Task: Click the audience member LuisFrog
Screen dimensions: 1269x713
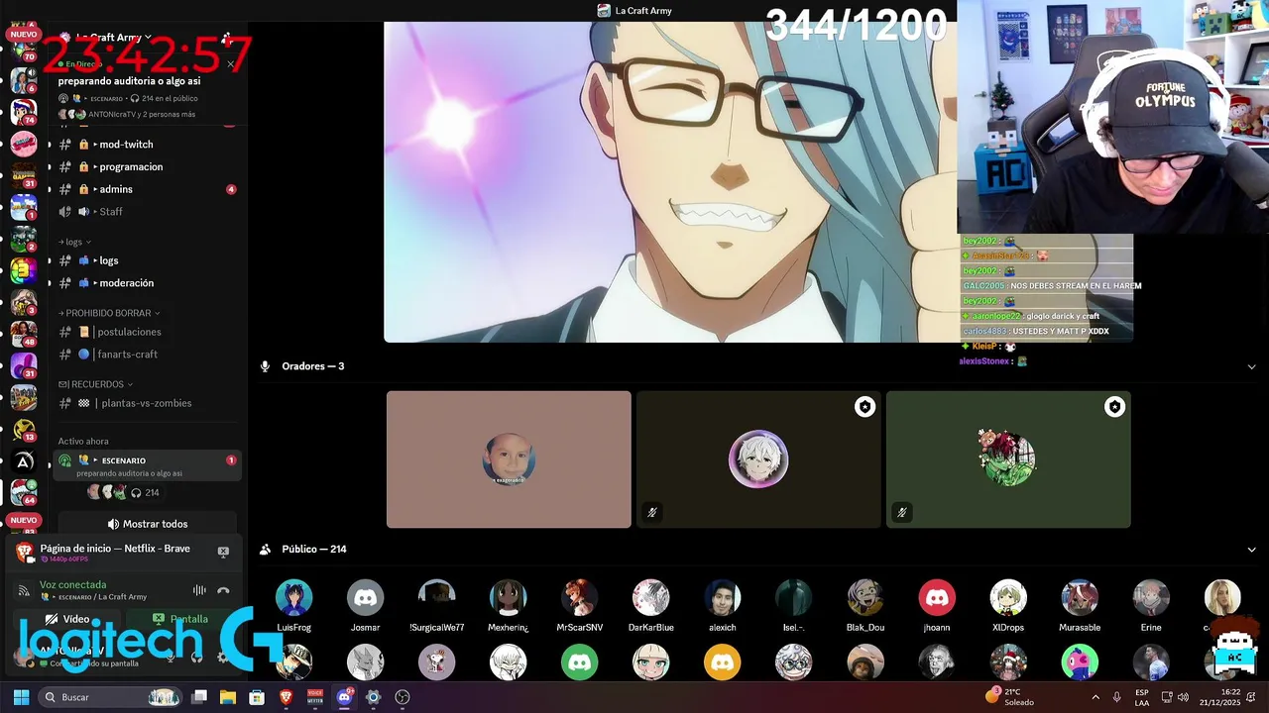Action: [x=293, y=605]
